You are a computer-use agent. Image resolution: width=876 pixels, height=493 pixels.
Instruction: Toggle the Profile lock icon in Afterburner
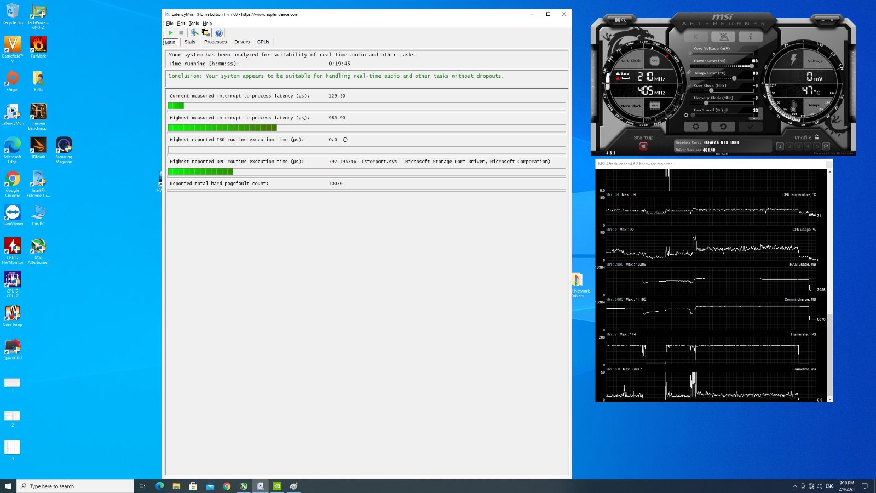pyautogui.click(x=817, y=137)
